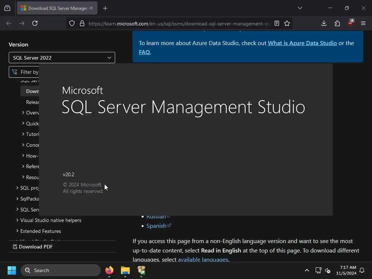Show hidden system tray icons
372x279 pixels.
pos(307,270)
